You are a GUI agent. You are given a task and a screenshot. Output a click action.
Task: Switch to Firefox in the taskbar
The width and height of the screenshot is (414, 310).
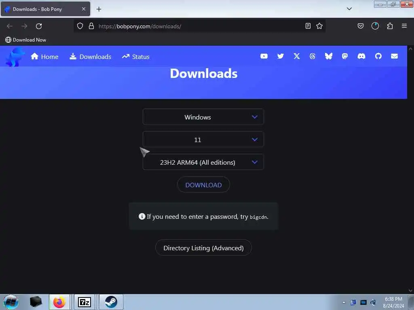pos(59,302)
